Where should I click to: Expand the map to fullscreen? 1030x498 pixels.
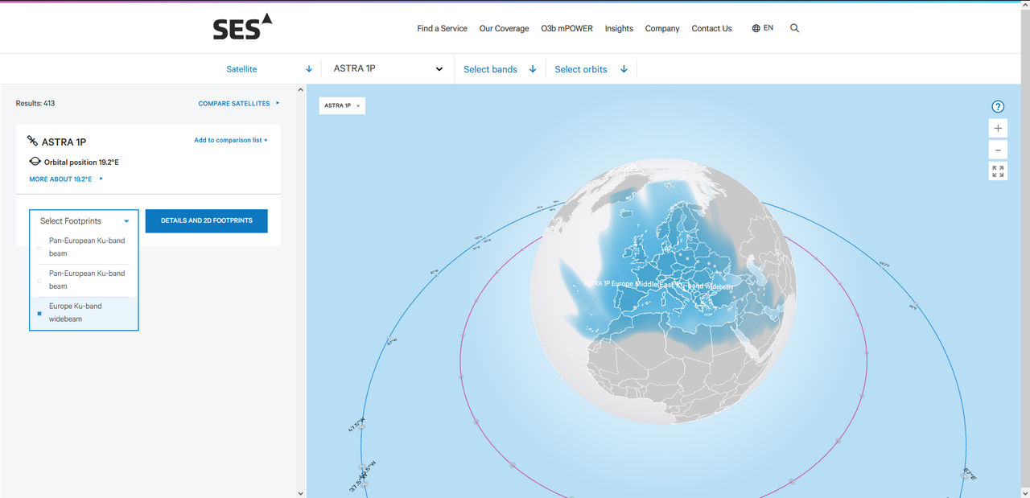coord(998,171)
